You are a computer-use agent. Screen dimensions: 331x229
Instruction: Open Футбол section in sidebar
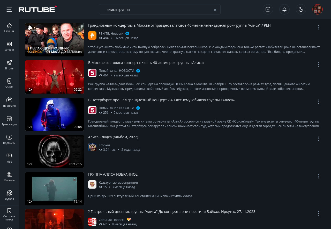9,196
